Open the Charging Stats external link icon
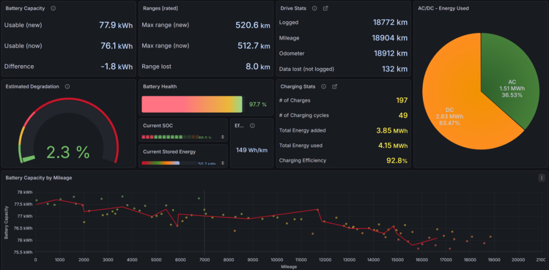The width and height of the screenshot is (549, 270). (334, 87)
